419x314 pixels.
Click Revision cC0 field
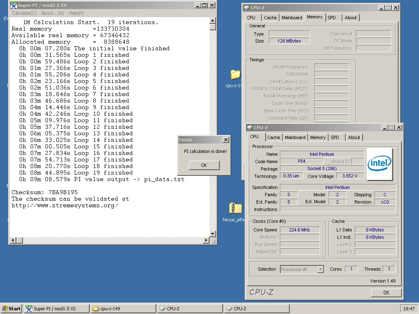(385, 202)
